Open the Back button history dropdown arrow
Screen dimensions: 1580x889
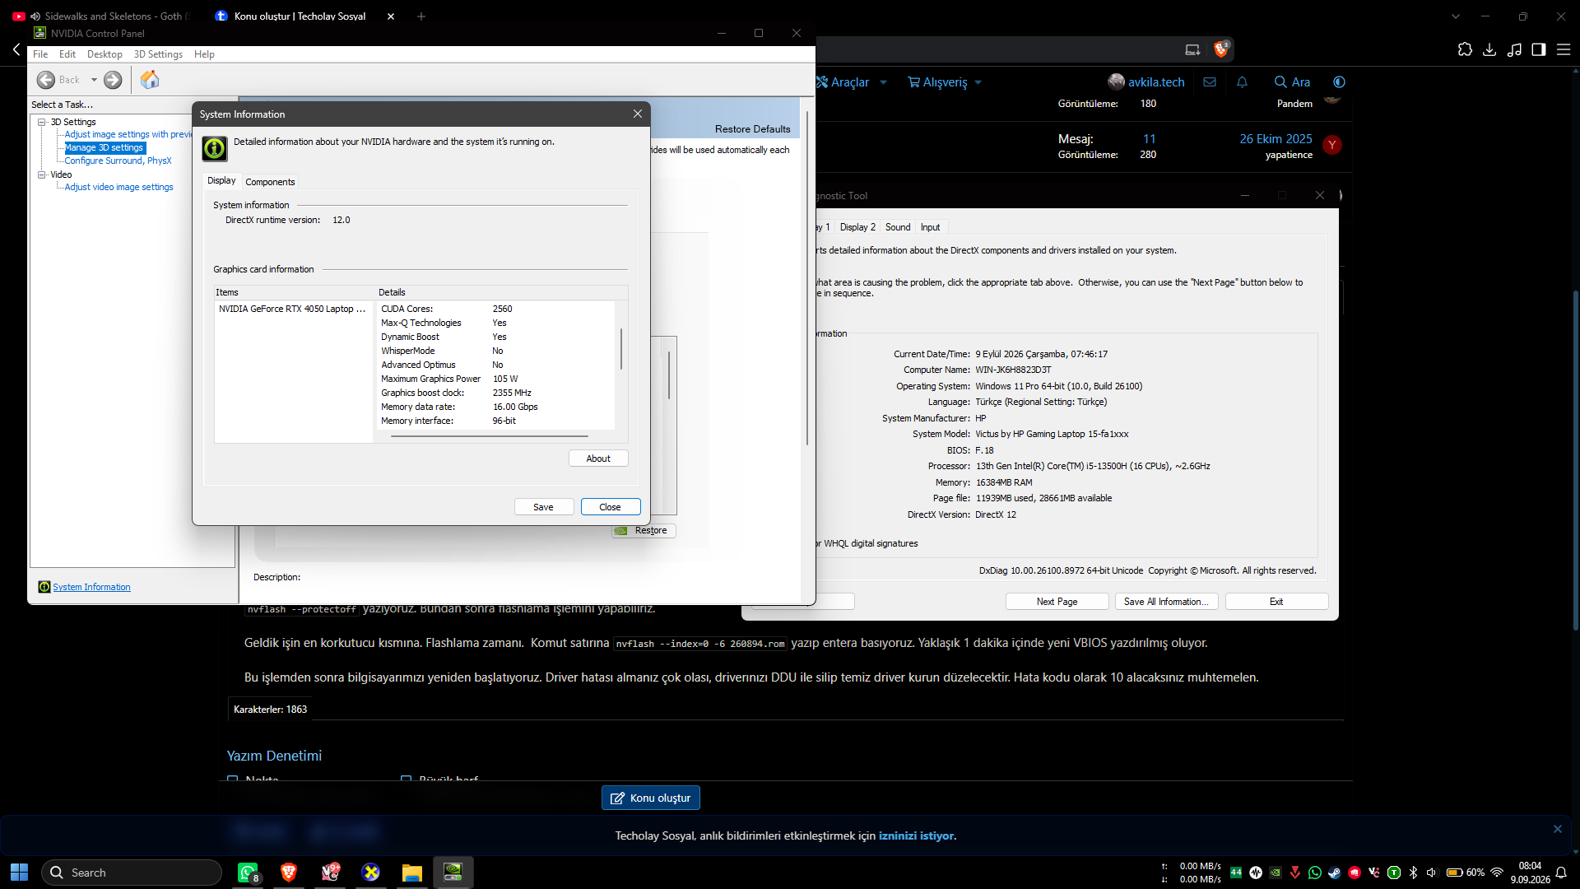pos(94,80)
